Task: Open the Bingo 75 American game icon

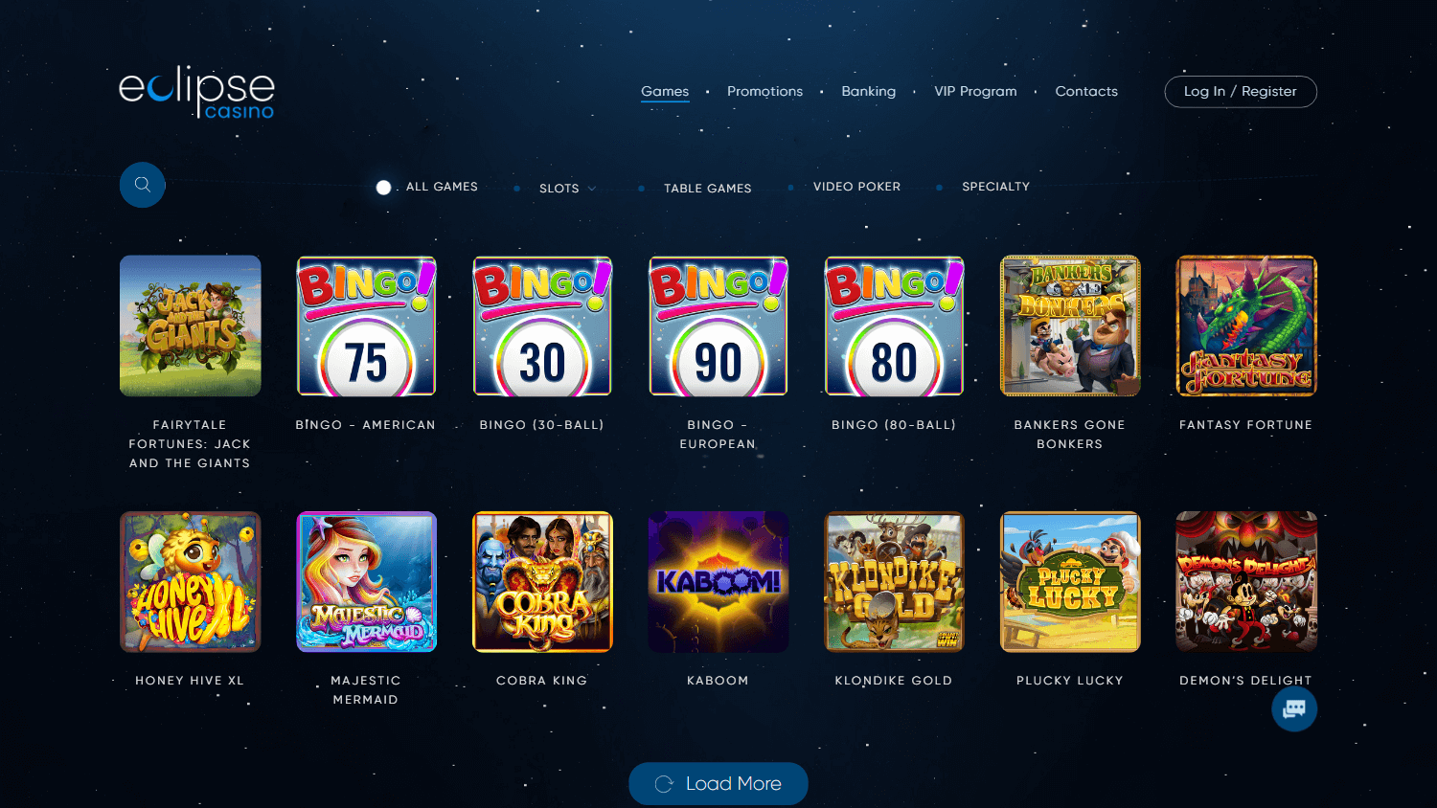Action: coord(366,325)
